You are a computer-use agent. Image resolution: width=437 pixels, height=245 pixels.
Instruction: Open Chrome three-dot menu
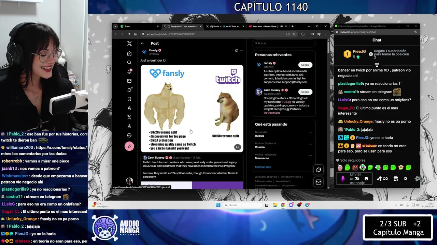click(325, 34)
